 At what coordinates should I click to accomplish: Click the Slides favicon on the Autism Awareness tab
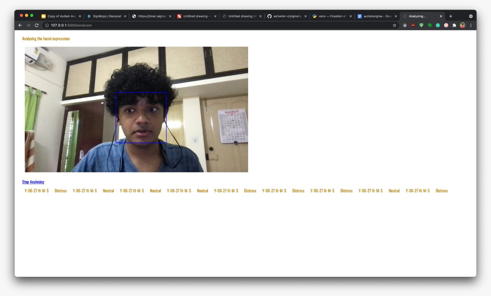(44, 17)
